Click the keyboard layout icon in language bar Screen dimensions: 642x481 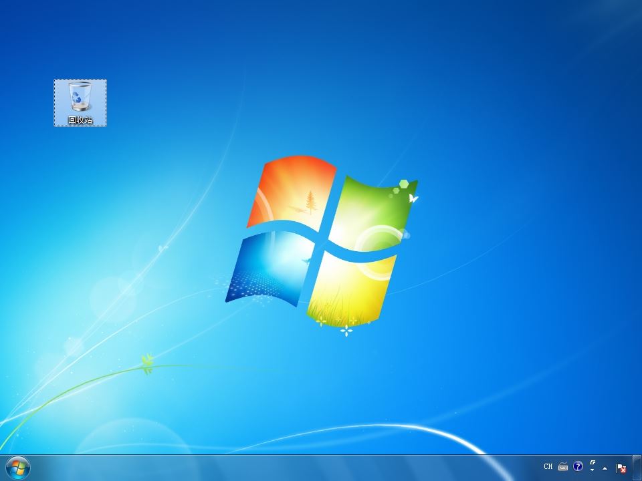563,466
